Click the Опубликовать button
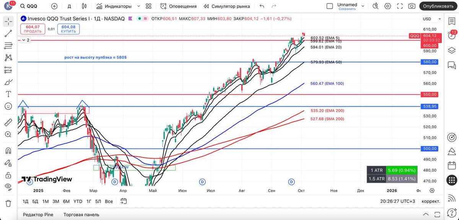 point(438,6)
